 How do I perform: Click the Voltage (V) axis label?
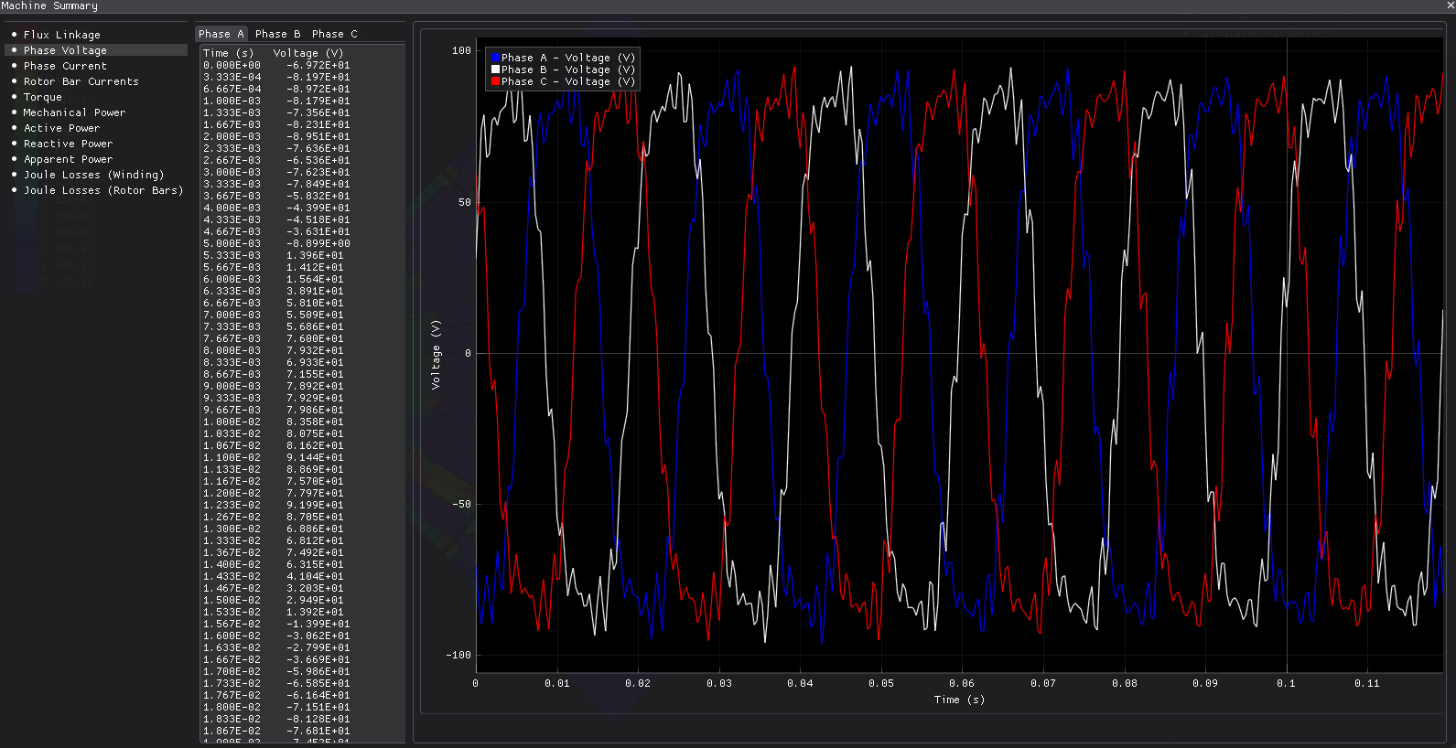[436, 355]
